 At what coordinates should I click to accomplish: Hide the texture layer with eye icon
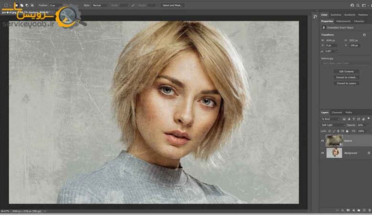[x=322, y=140]
